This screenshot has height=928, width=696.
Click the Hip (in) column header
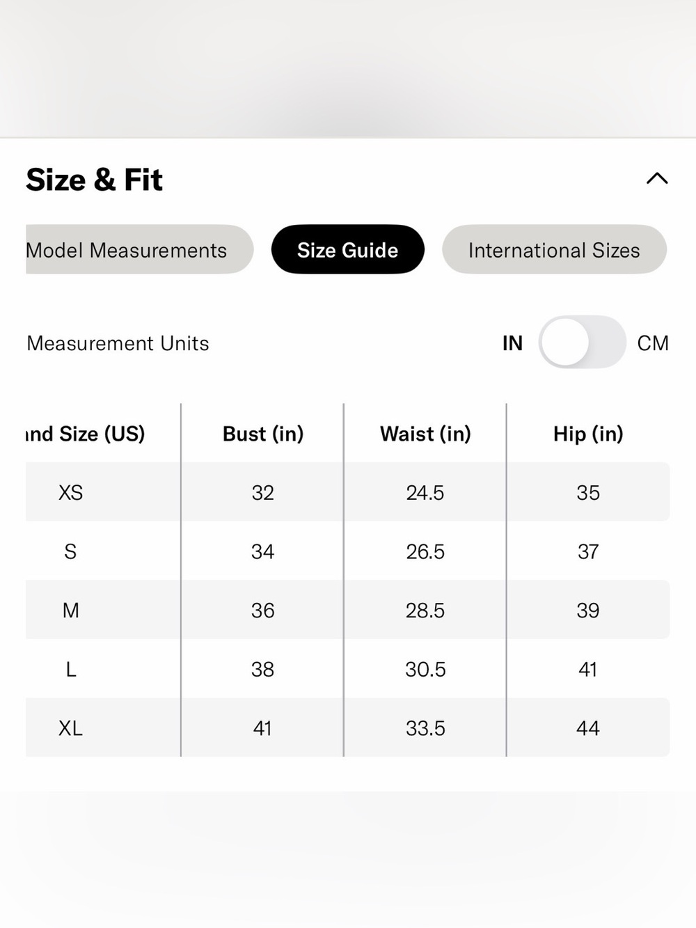[588, 434]
